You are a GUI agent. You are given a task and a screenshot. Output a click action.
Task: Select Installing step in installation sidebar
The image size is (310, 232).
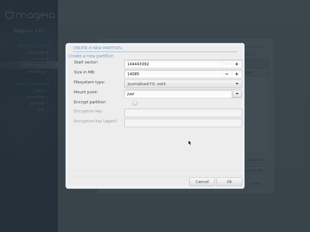tap(36, 72)
